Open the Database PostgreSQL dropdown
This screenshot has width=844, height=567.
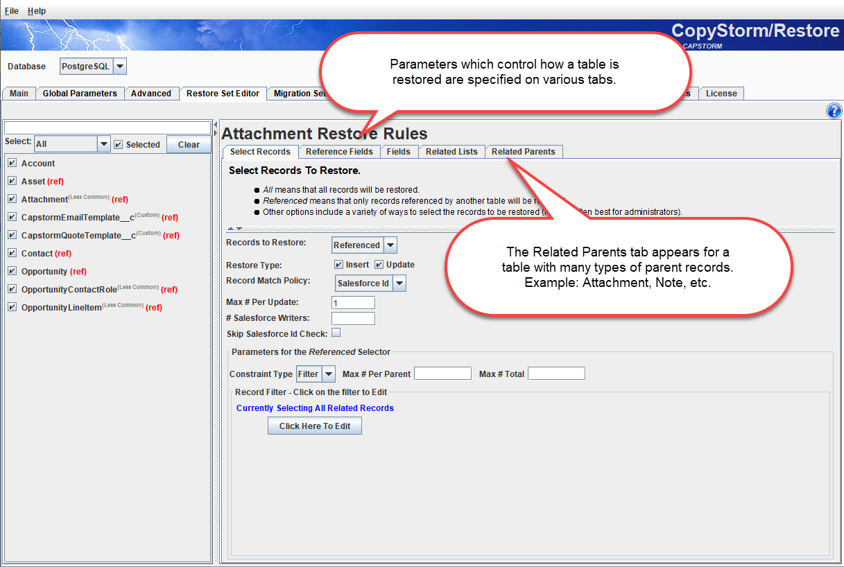click(x=119, y=67)
